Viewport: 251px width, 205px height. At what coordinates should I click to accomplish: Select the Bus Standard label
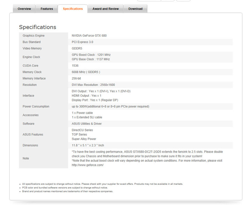pos(31,42)
